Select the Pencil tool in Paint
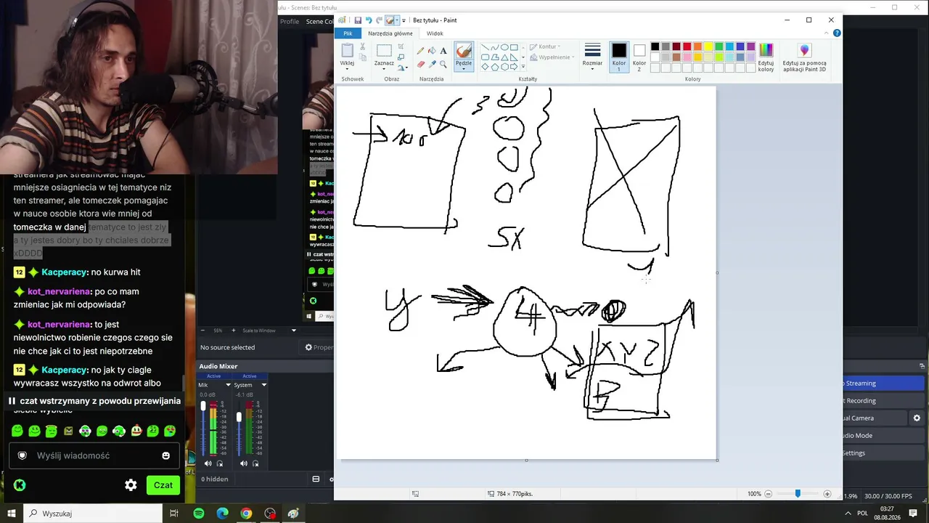This screenshot has height=523, width=929. click(x=420, y=51)
